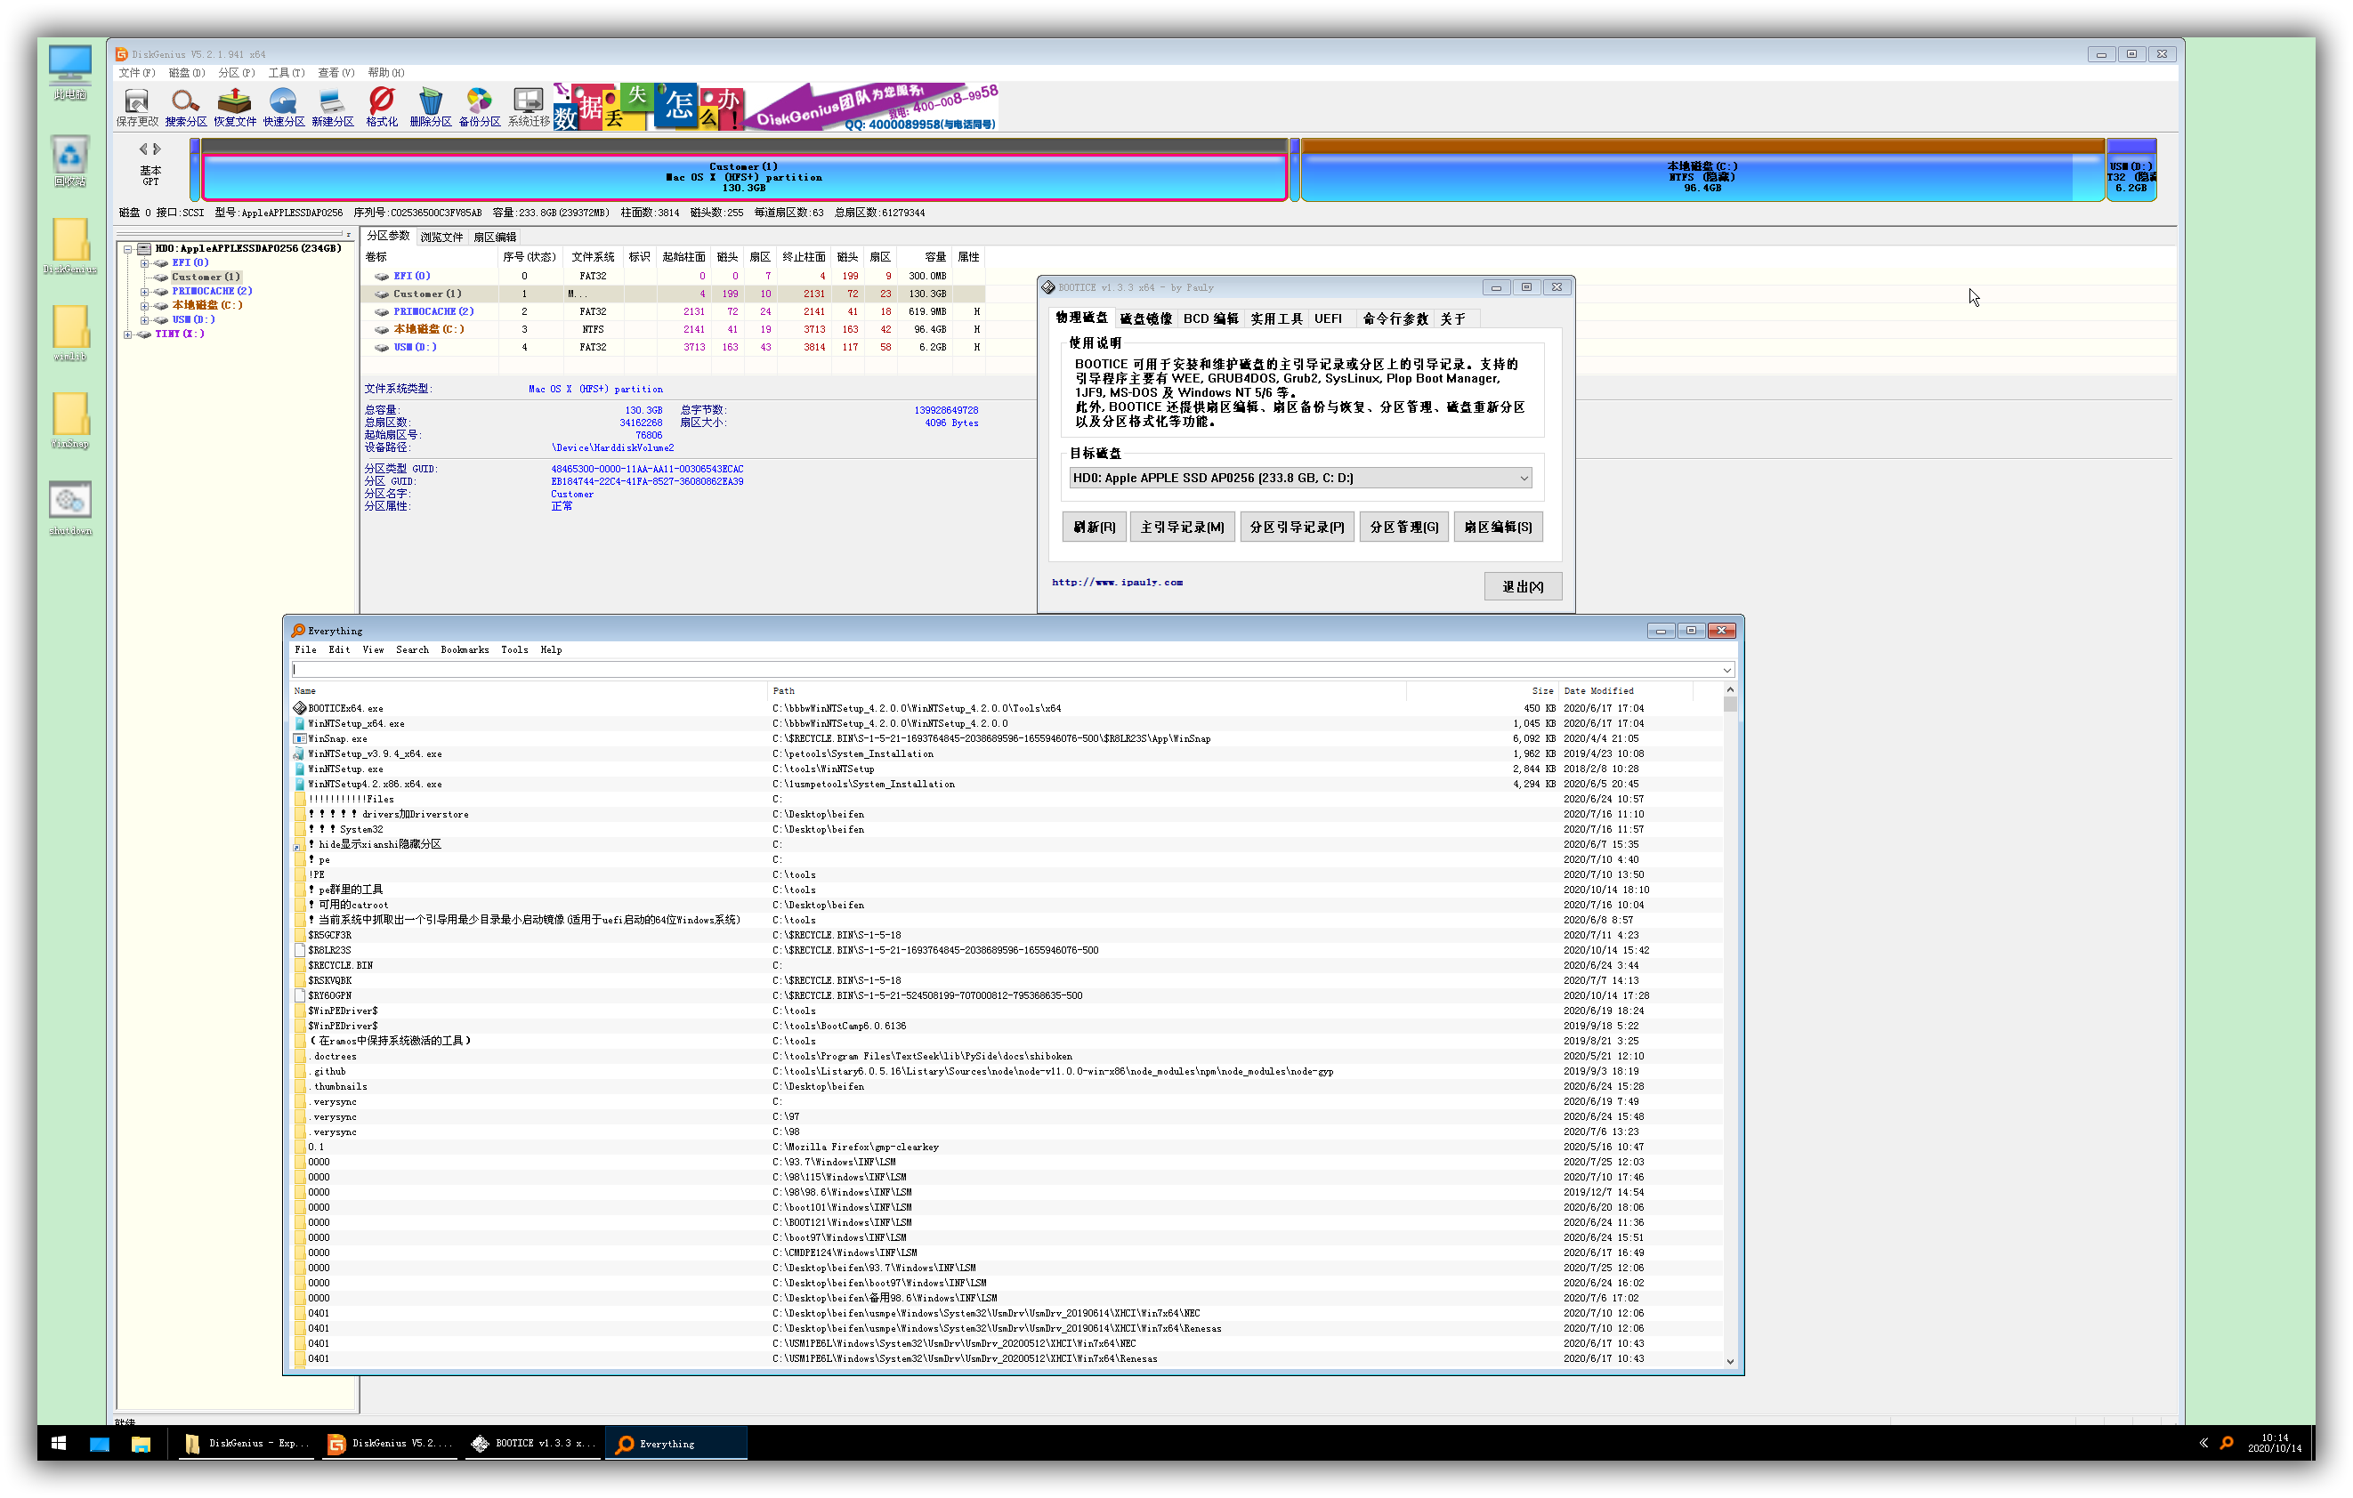Click the 分区管理(G) button
The image size is (2353, 1498).
pyautogui.click(x=1404, y=528)
